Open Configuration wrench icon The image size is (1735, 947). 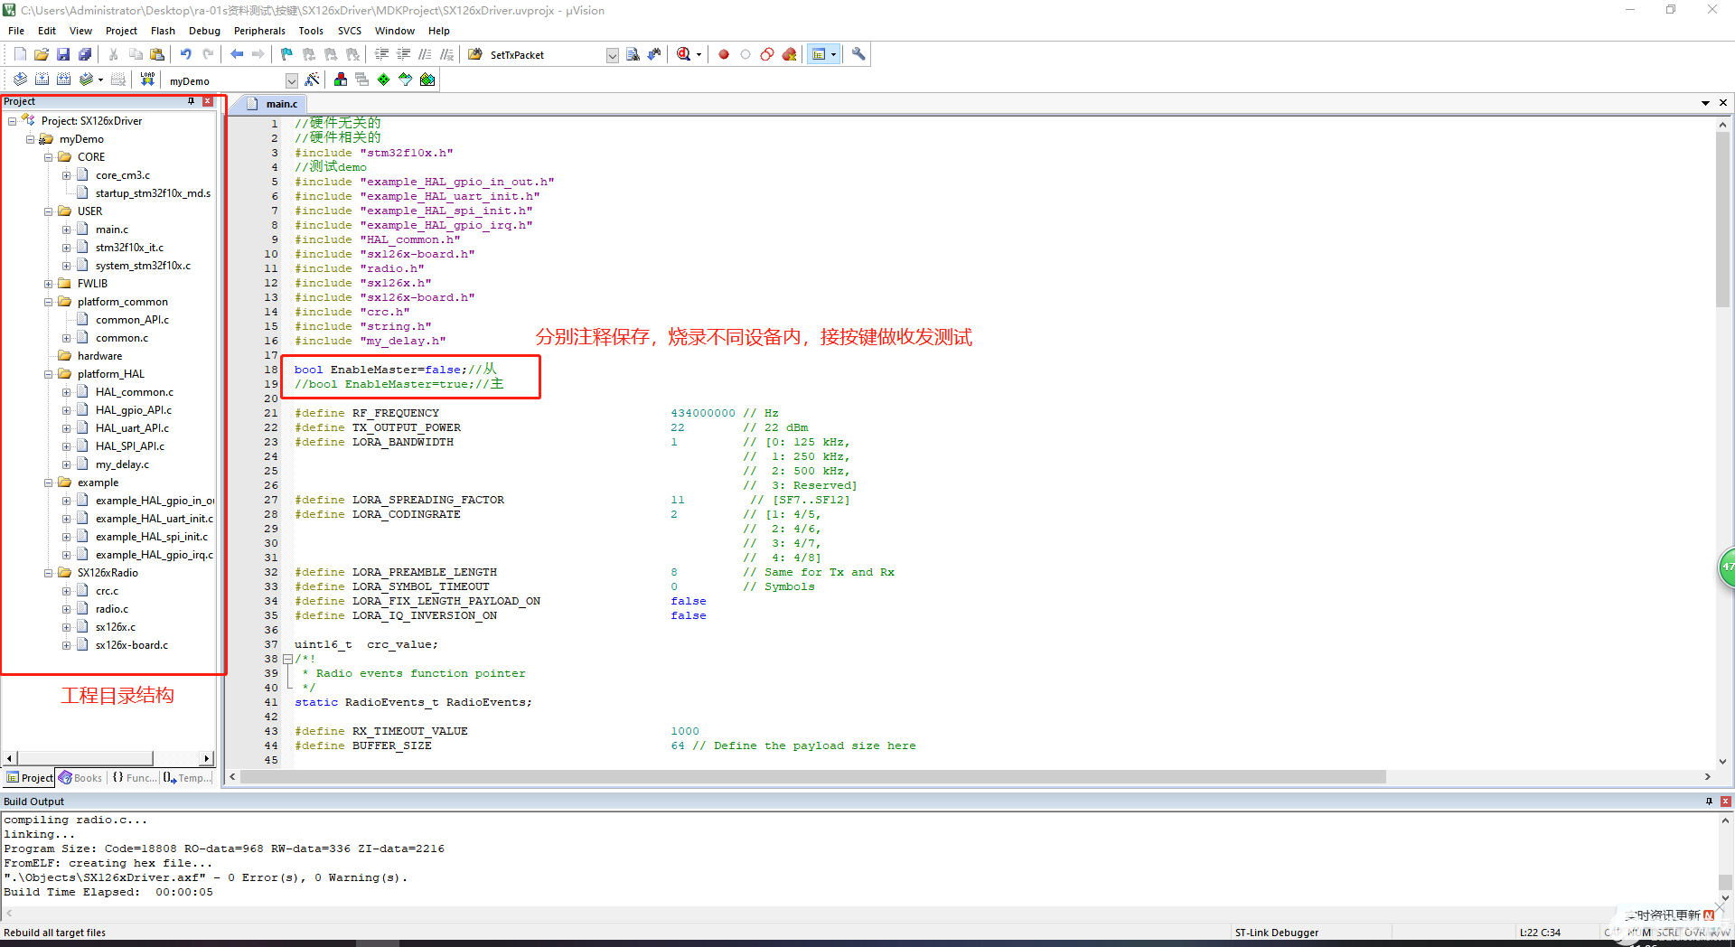(858, 54)
